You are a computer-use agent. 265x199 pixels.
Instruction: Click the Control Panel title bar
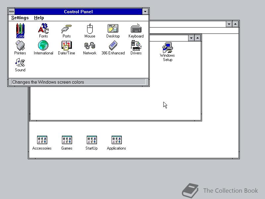(x=79, y=12)
